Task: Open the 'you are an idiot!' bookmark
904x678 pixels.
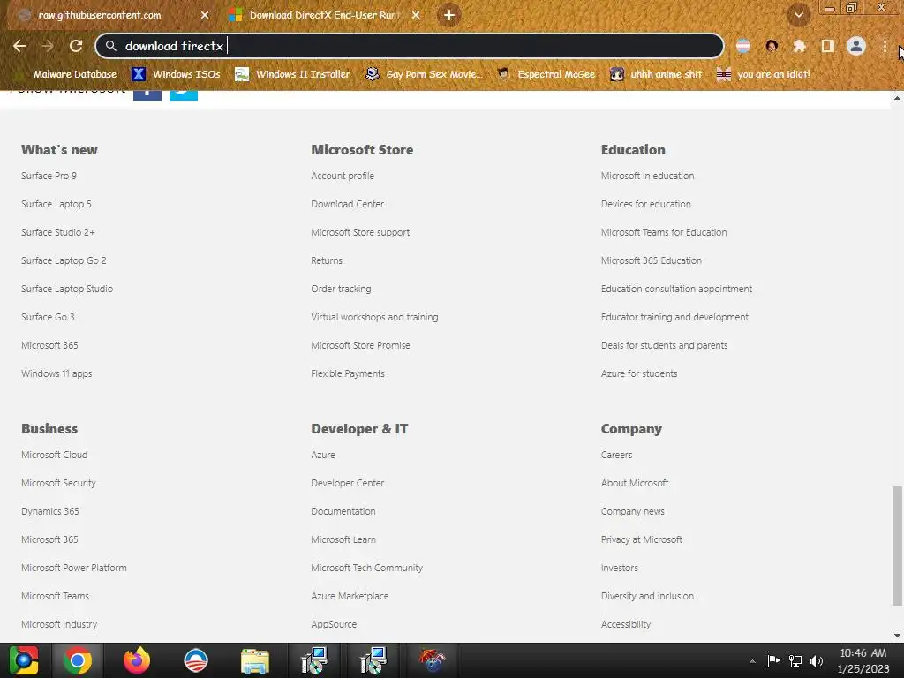Action: coord(764,74)
